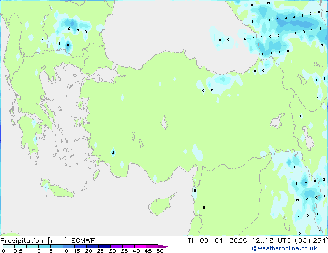Select the legend scale label "0.5"
Viewport: 328px width, 253px height.
[x=18, y=251]
